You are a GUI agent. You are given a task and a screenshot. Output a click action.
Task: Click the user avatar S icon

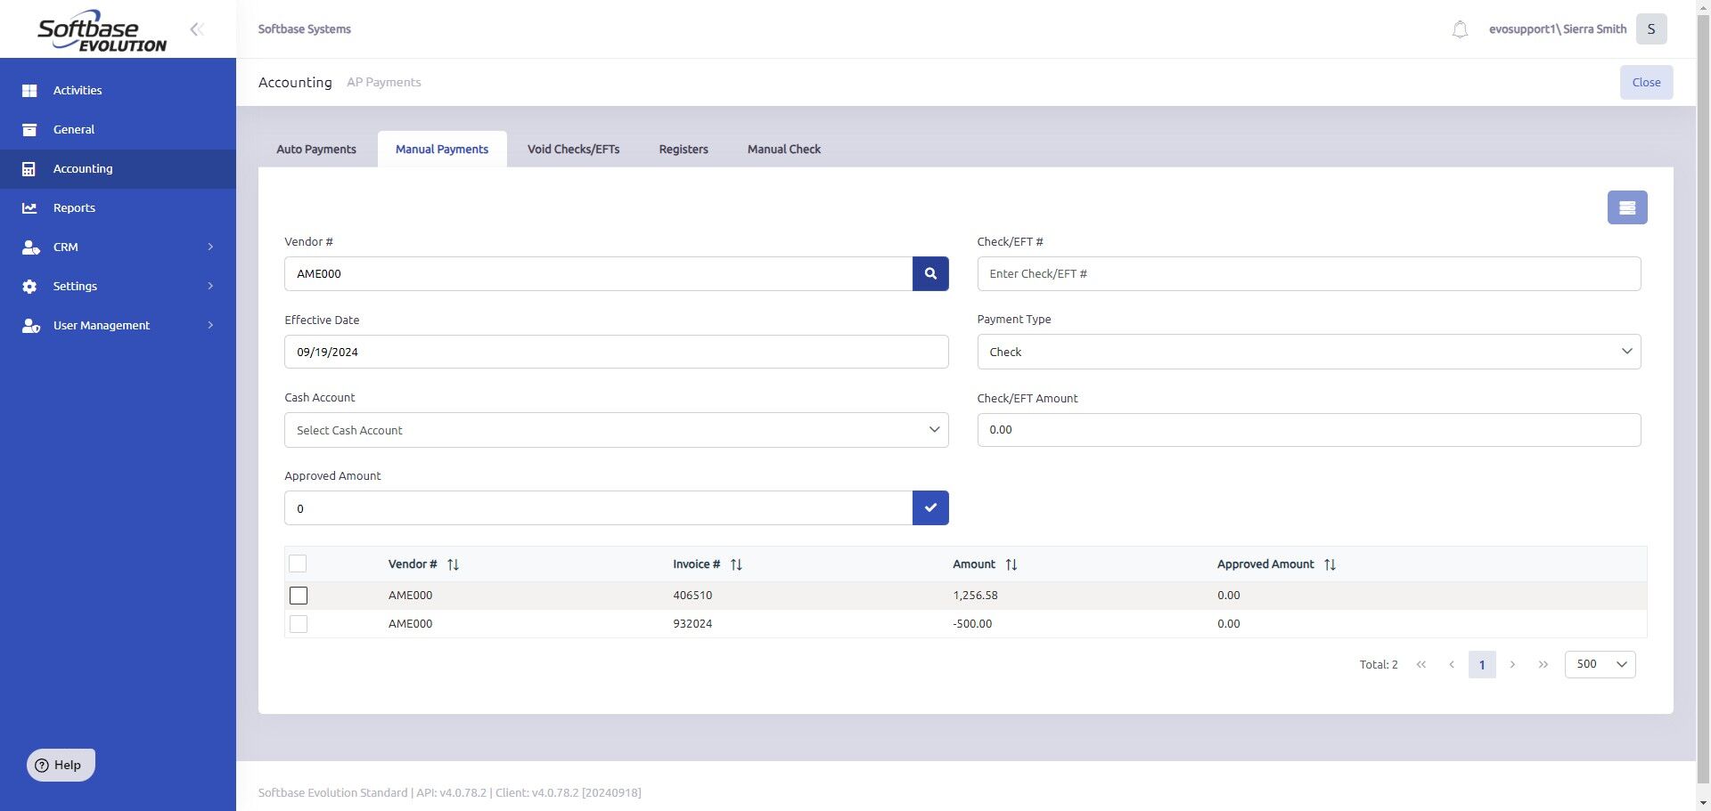1651,29
